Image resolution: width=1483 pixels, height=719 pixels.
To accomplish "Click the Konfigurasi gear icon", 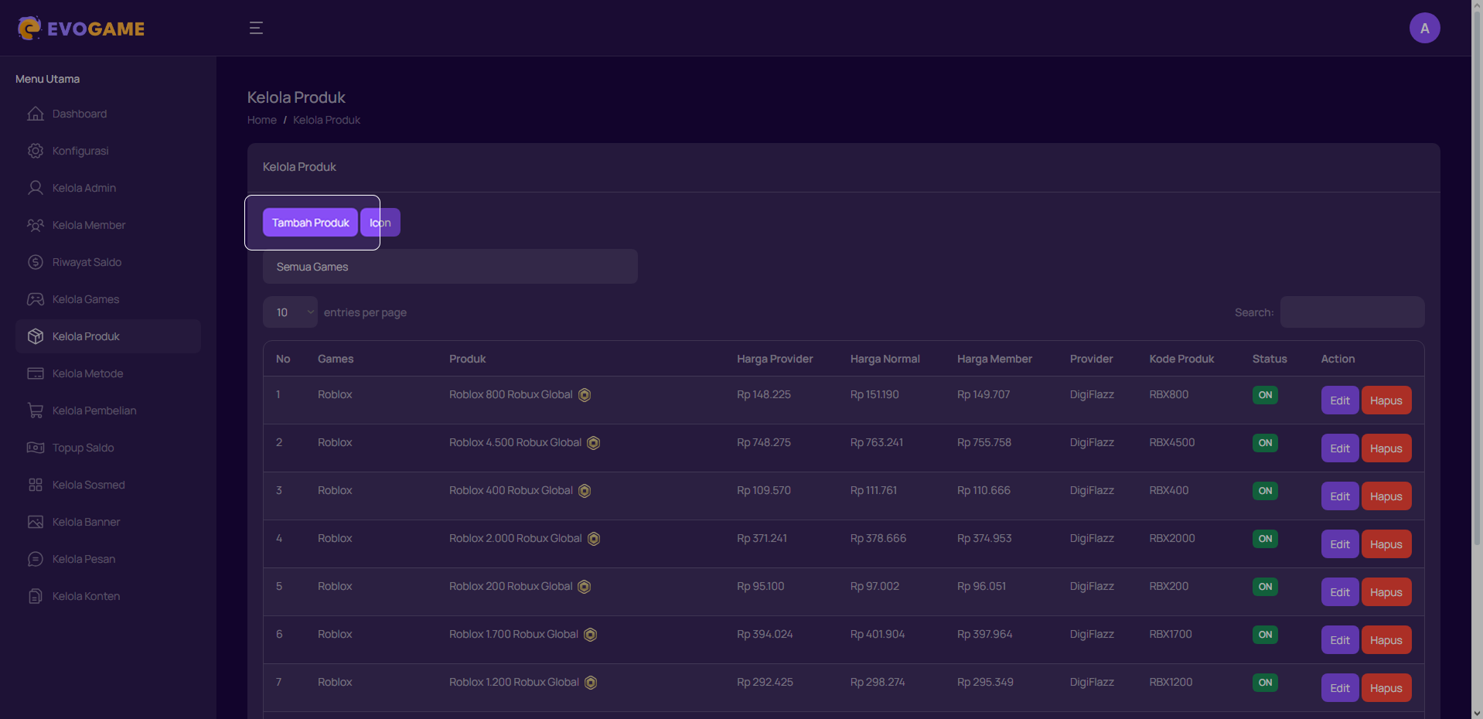I will click(36, 151).
